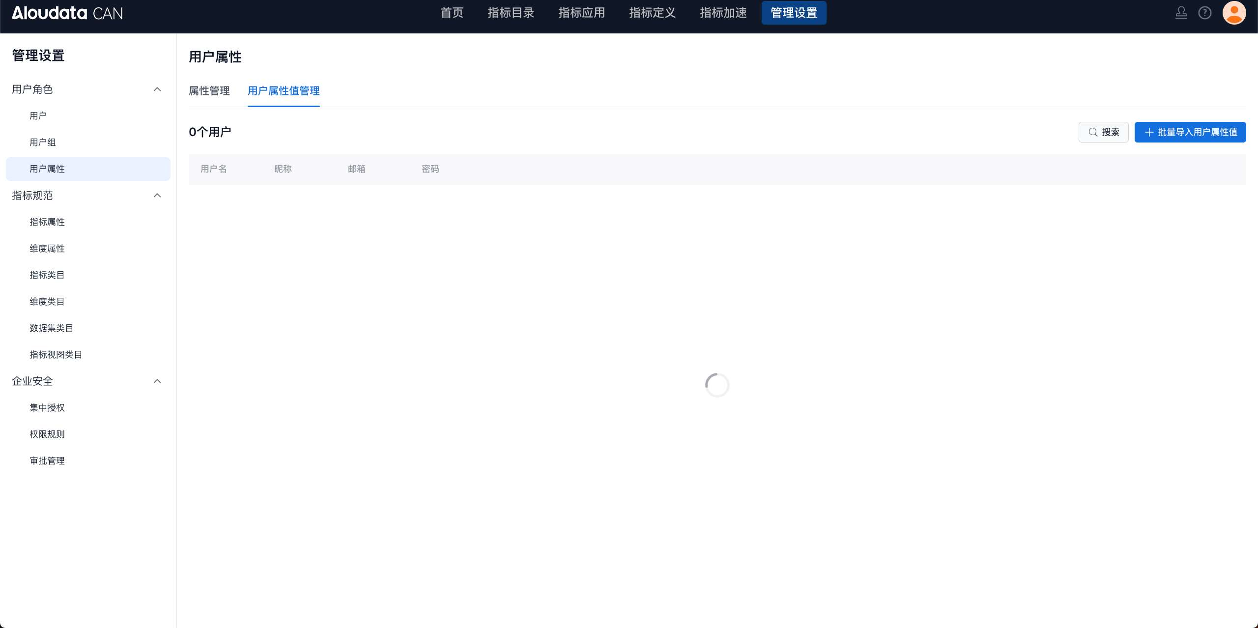Viewport: 1258px width, 628px height.
Task: Open 指标目录 in top navigation
Action: coord(511,13)
